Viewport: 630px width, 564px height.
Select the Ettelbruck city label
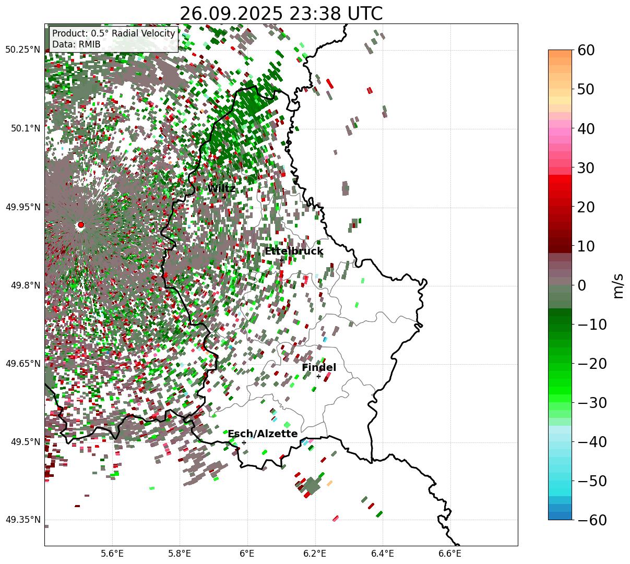(294, 251)
